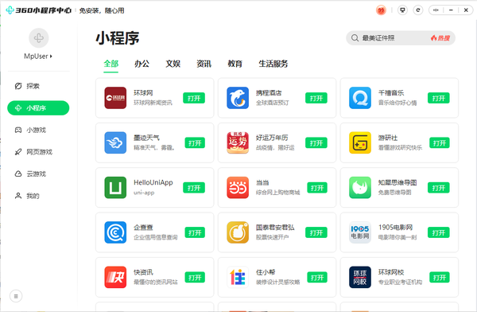
Task: Click the 热搜 hot search flame label
Action: click(x=440, y=38)
